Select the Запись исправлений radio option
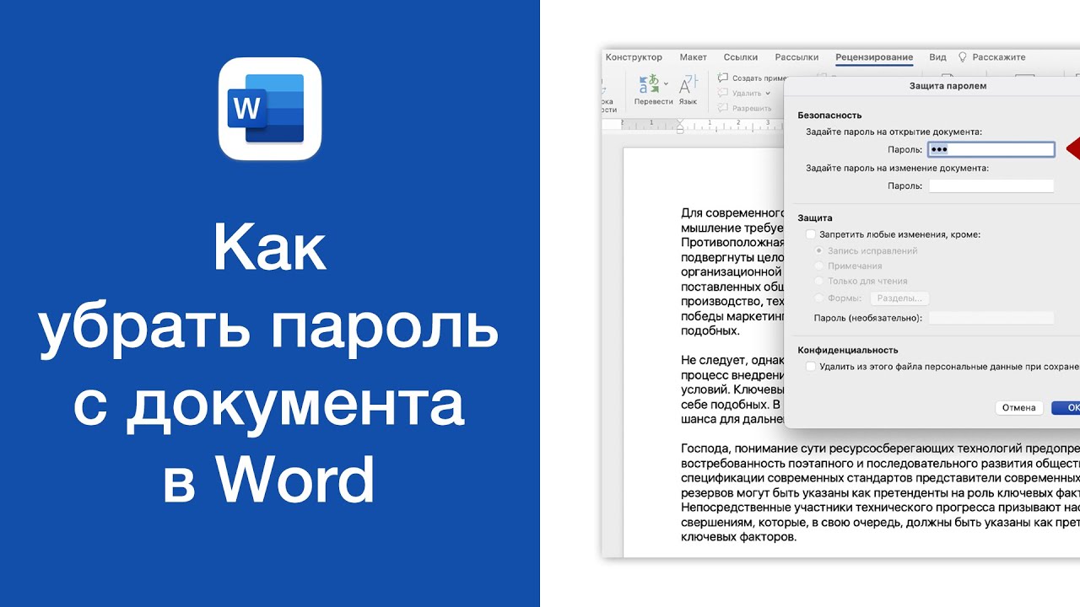1080x607 pixels. 819,251
